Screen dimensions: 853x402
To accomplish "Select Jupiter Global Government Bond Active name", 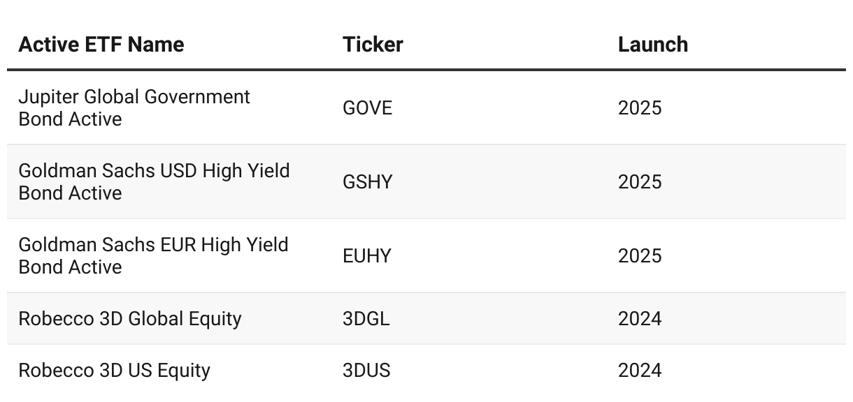I will tap(134, 107).
